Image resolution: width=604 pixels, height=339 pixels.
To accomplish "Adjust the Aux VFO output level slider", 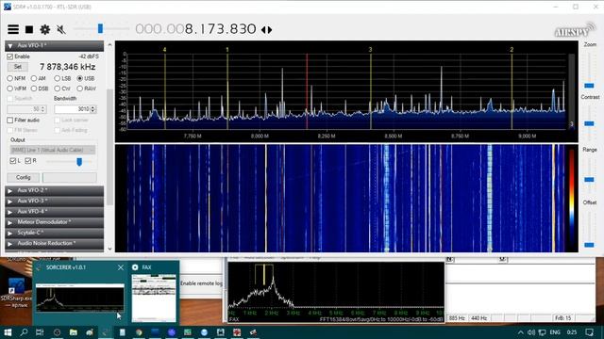I will tap(79, 161).
